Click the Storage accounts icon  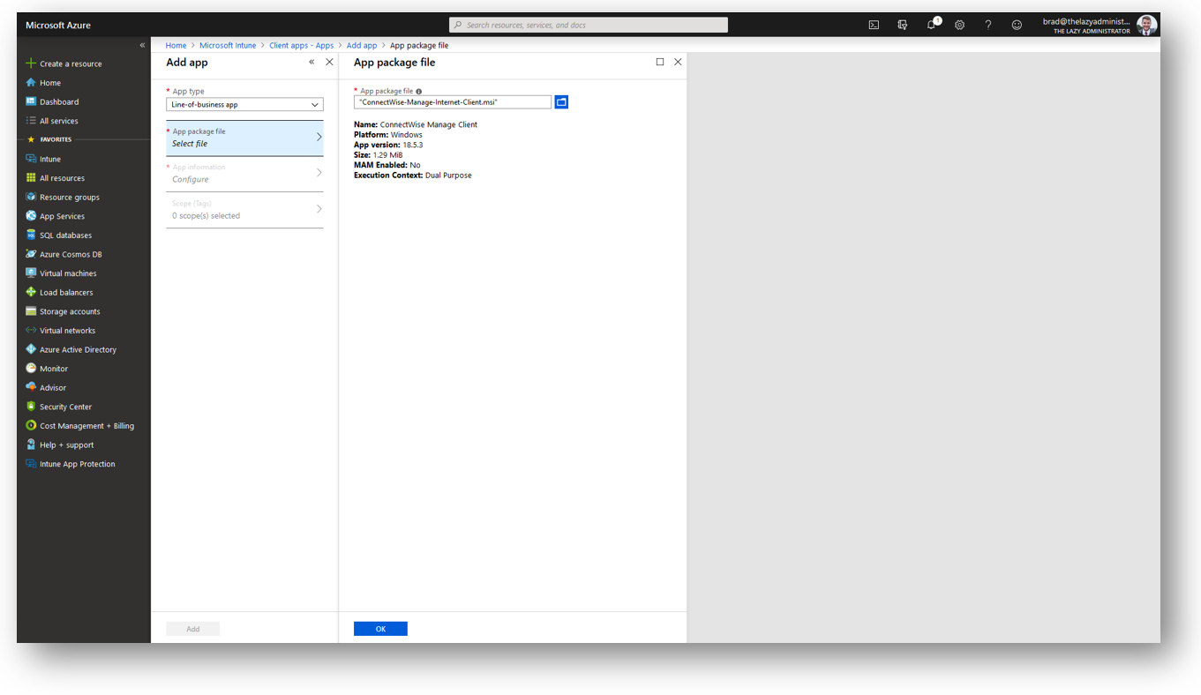[x=31, y=311]
